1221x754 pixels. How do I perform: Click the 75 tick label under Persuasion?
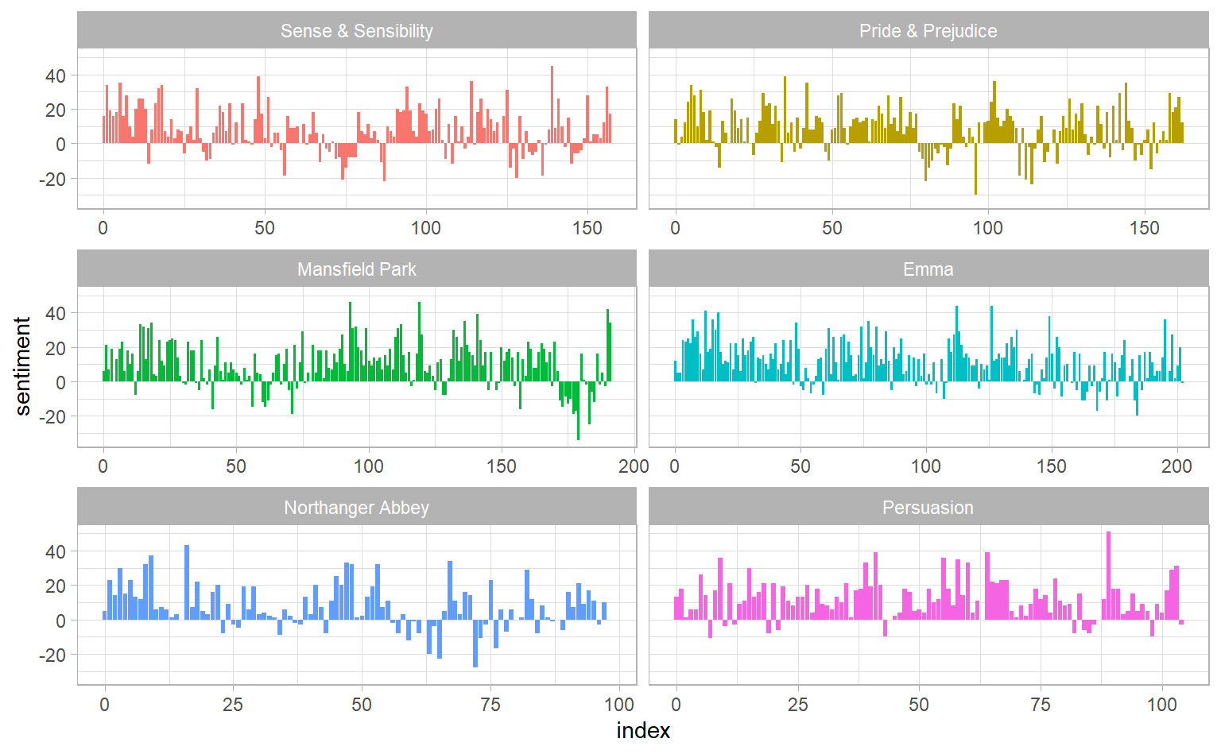click(x=1040, y=705)
